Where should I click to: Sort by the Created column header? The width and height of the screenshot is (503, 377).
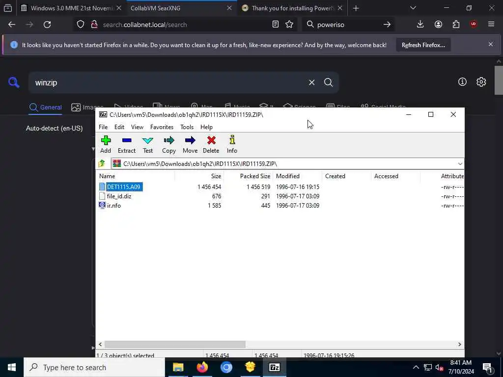click(x=346, y=176)
